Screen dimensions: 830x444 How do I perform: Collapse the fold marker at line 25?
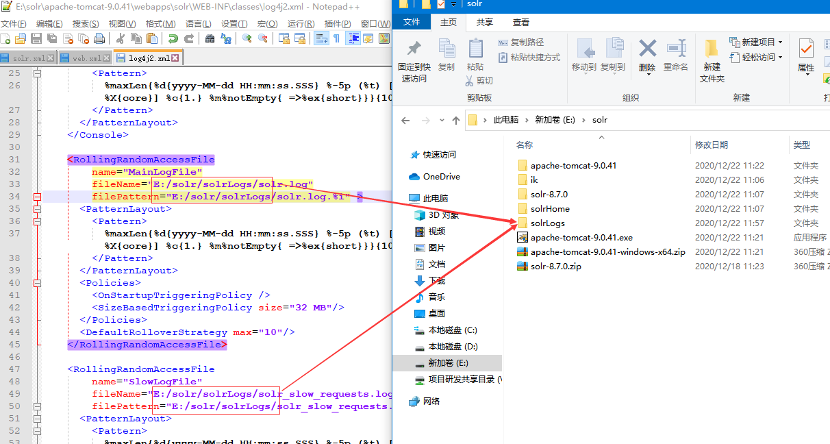pyautogui.click(x=37, y=73)
